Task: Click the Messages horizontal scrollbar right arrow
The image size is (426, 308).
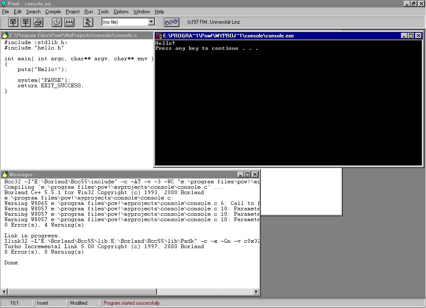Action: pyautogui.click(x=256, y=292)
